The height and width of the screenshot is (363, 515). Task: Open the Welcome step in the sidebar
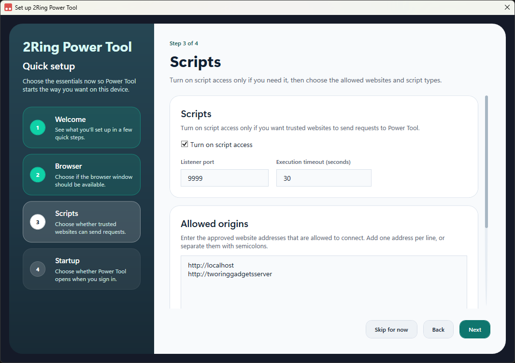82,127
